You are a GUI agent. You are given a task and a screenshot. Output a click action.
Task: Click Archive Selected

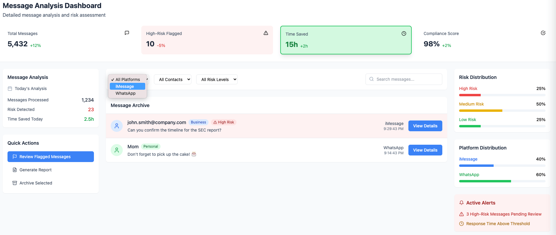point(51,183)
